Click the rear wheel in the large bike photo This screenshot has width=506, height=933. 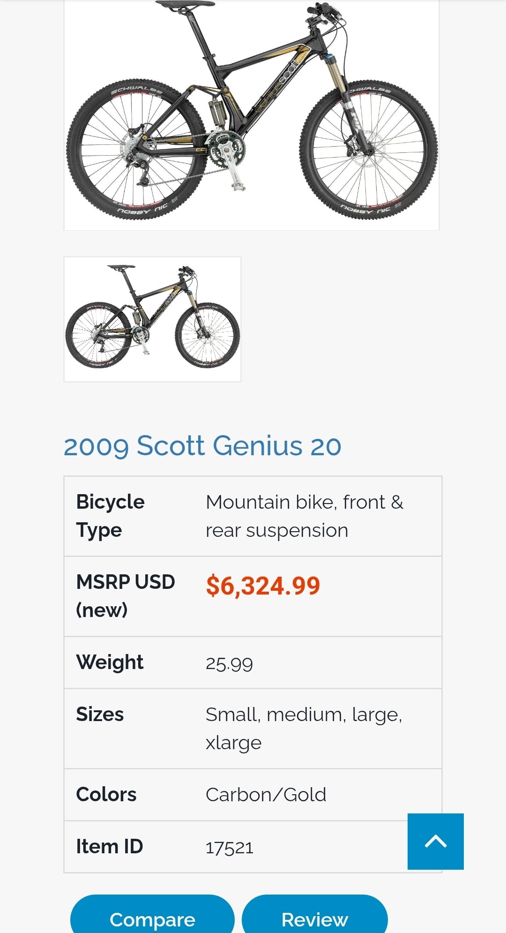(136, 149)
